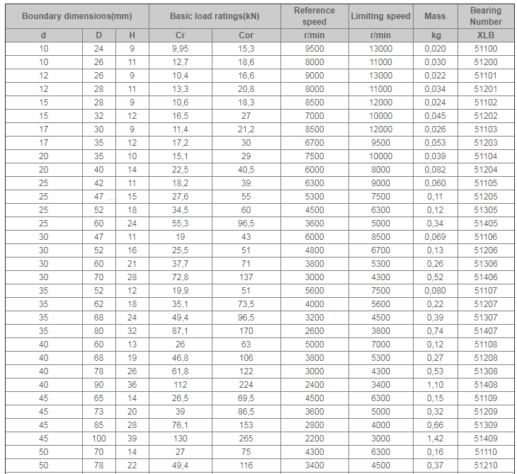
Task: Select bearing number 51100 cell
Action: pyautogui.click(x=485, y=49)
